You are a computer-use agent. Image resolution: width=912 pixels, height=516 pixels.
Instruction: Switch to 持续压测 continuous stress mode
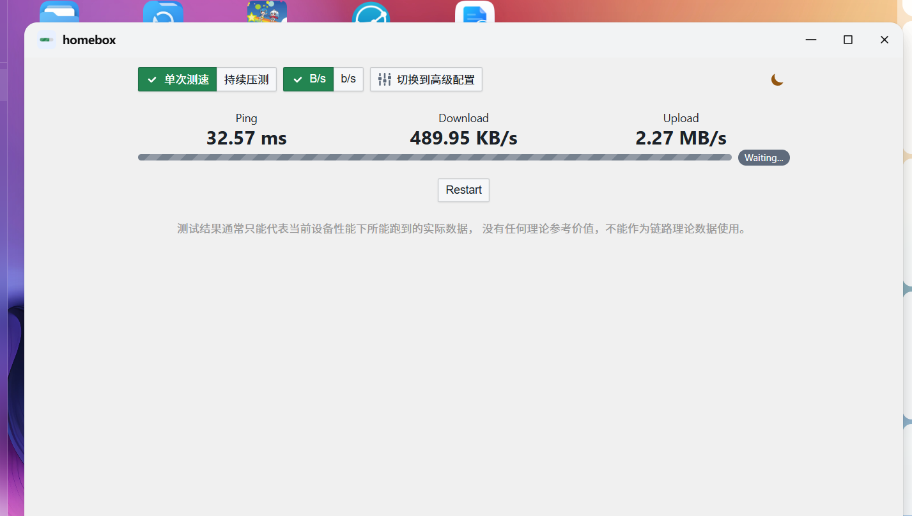click(x=247, y=79)
